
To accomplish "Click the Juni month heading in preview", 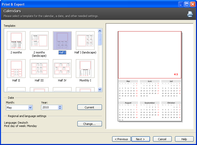I will point(150,81).
